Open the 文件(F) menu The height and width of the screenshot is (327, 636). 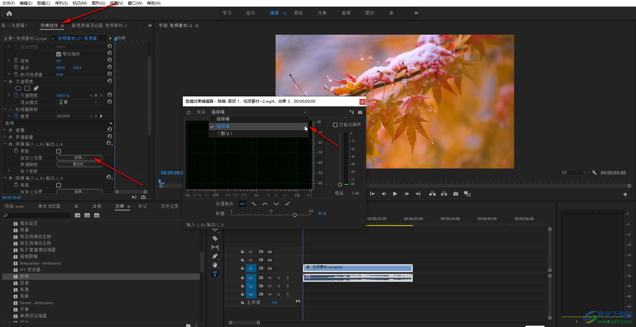tap(9, 3)
